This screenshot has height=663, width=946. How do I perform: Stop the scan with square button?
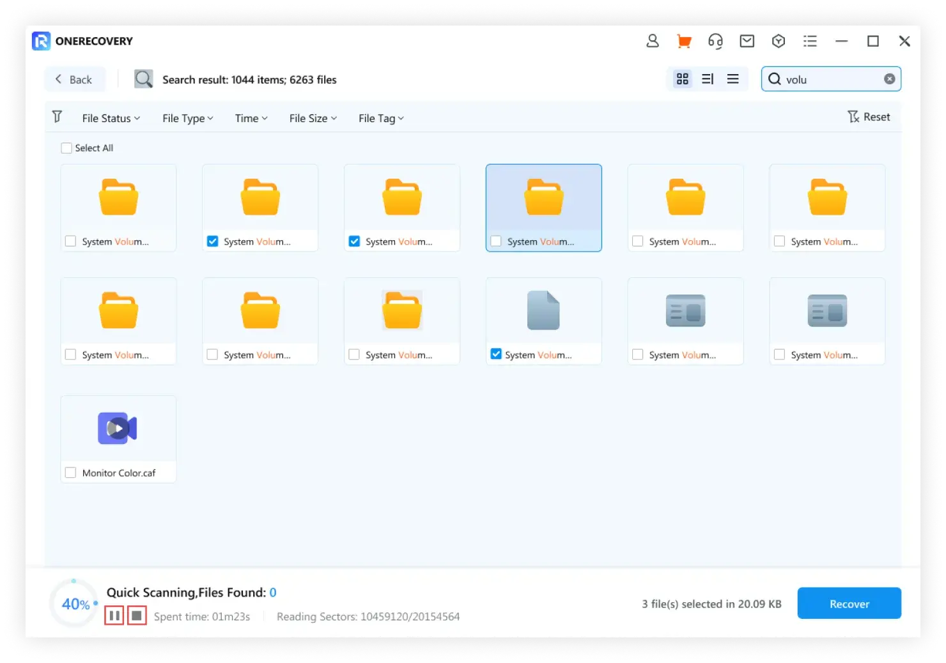[137, 616]
